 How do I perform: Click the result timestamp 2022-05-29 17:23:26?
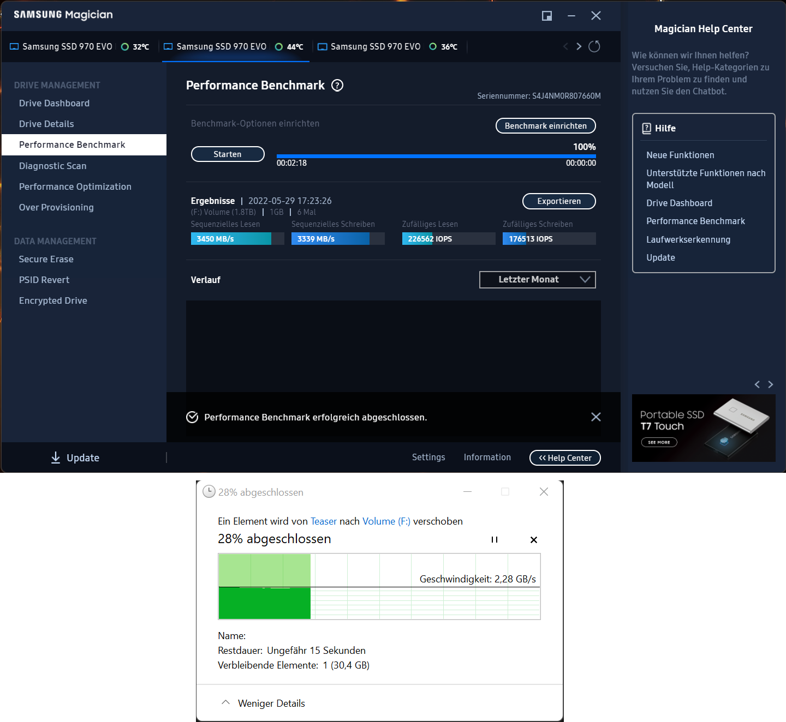[x=290, y=201]
